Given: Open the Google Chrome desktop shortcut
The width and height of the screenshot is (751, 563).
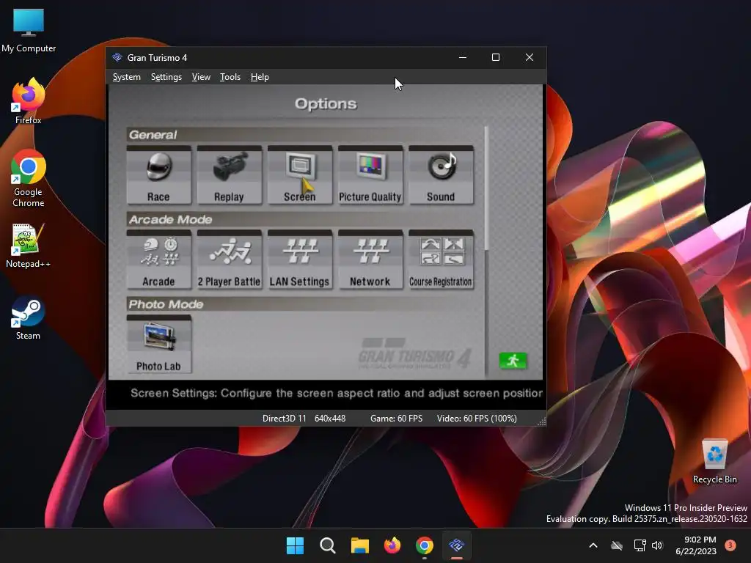Looking at the screenshot, I should point(29,178).
